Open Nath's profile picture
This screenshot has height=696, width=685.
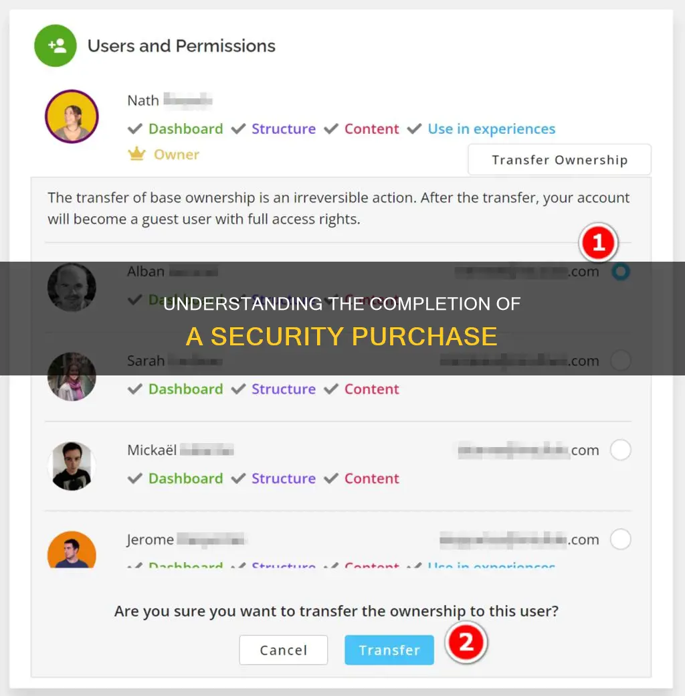point(72,115)
